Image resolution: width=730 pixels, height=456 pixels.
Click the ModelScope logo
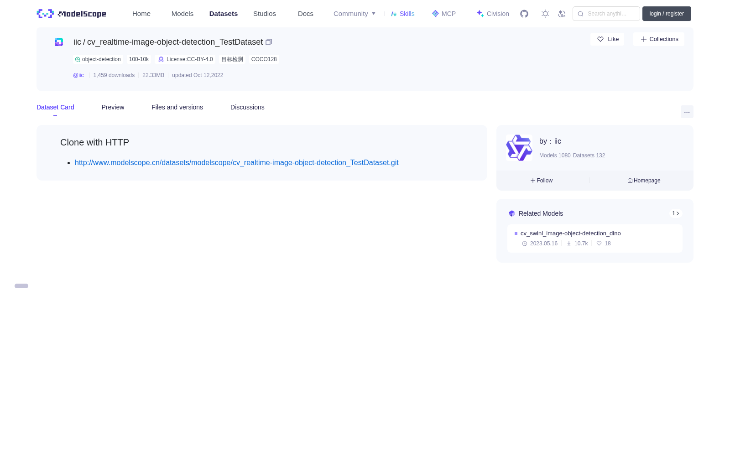point(71,14)
